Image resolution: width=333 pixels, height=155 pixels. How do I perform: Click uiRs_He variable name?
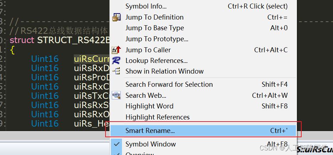point(92,124)
